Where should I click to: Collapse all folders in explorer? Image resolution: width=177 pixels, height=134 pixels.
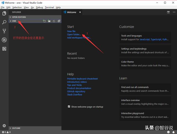59,21
